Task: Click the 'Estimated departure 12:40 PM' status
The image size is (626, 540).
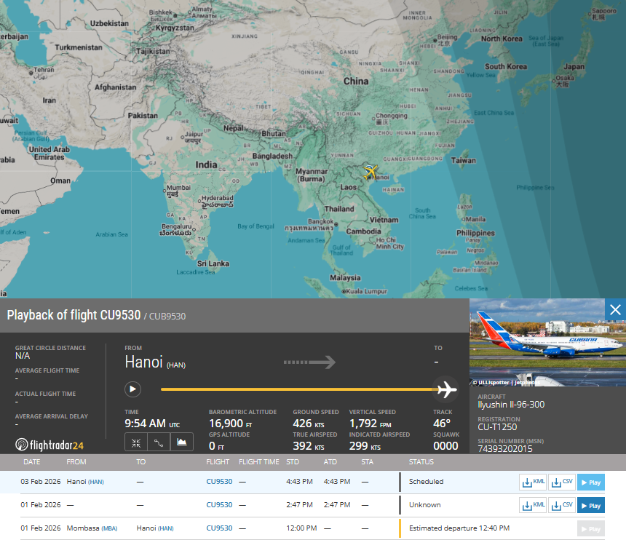Action: click(x=459, y=528)
